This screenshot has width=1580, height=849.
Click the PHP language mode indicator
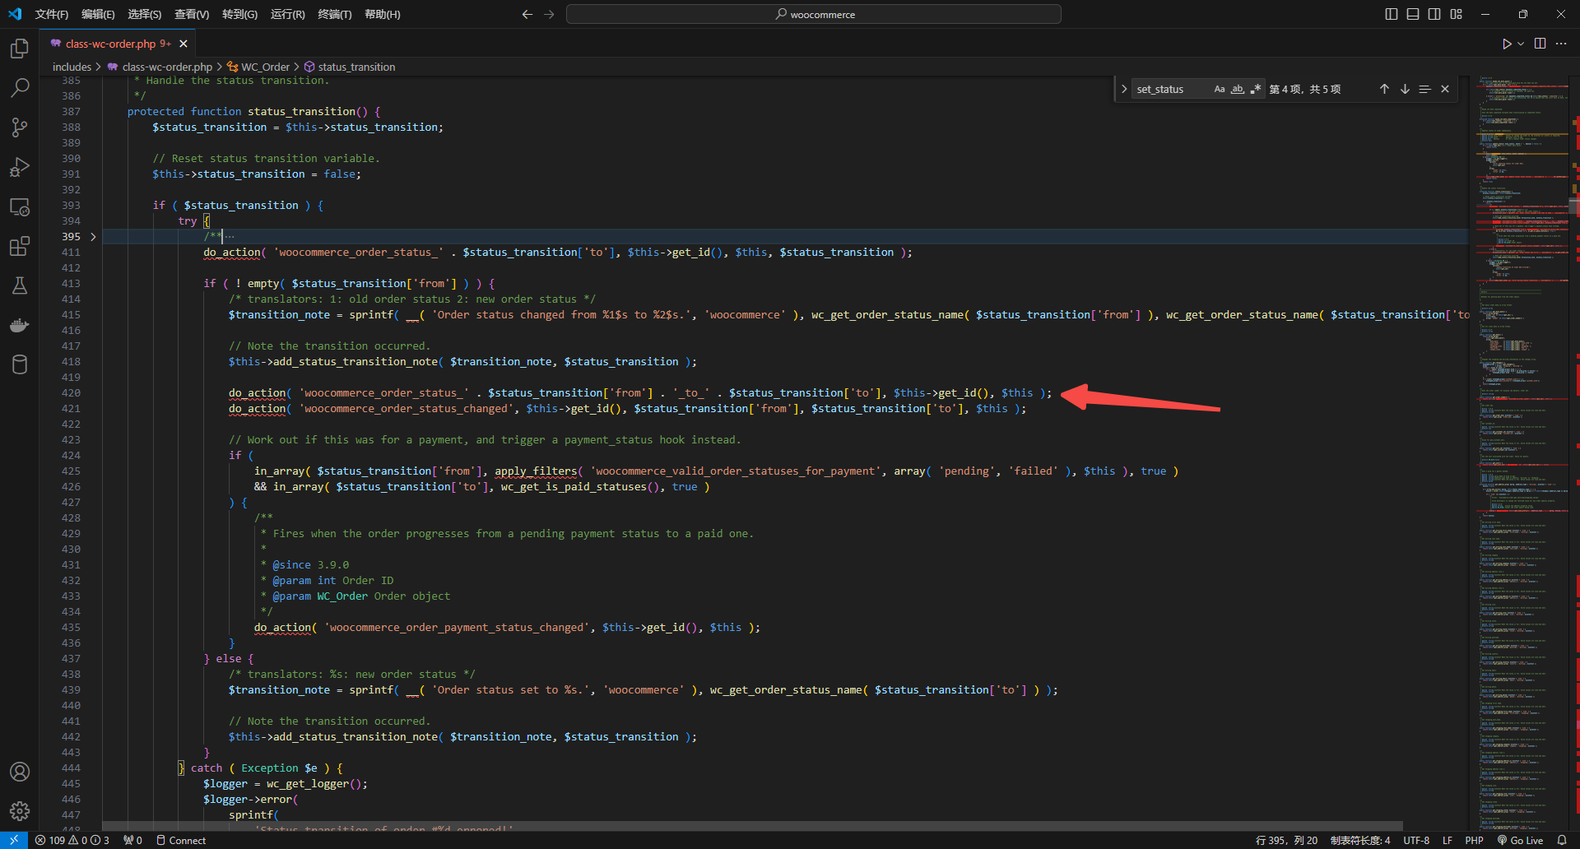[1474, 840]
